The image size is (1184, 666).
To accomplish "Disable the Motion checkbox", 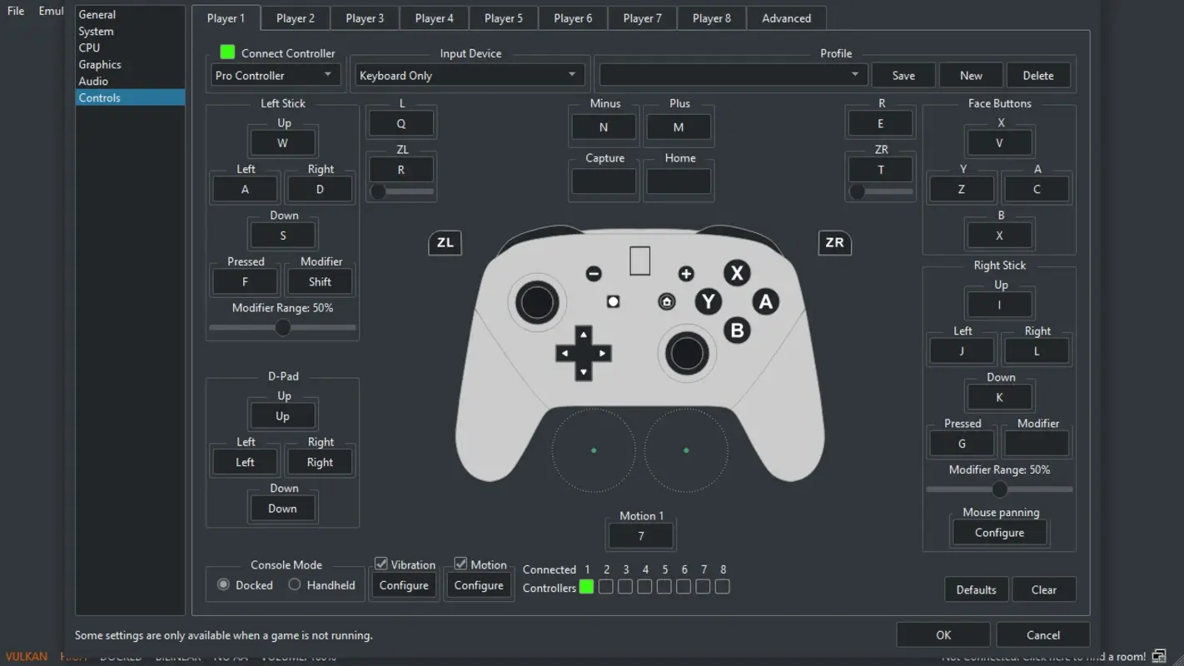I will point(460,564).
